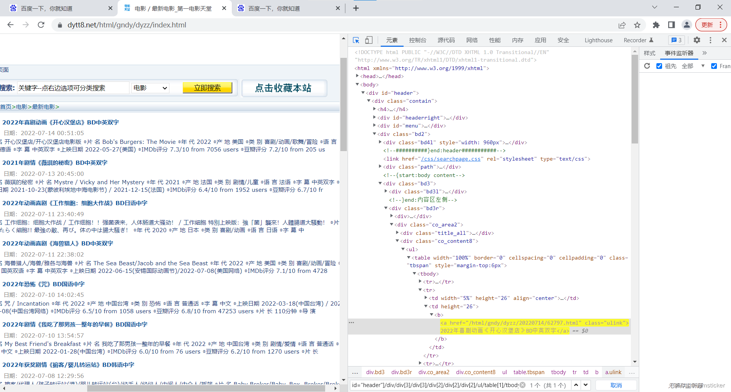Open the 全部 event listener filter dropdown
The image size is (731, 392).
coord(692,66)
